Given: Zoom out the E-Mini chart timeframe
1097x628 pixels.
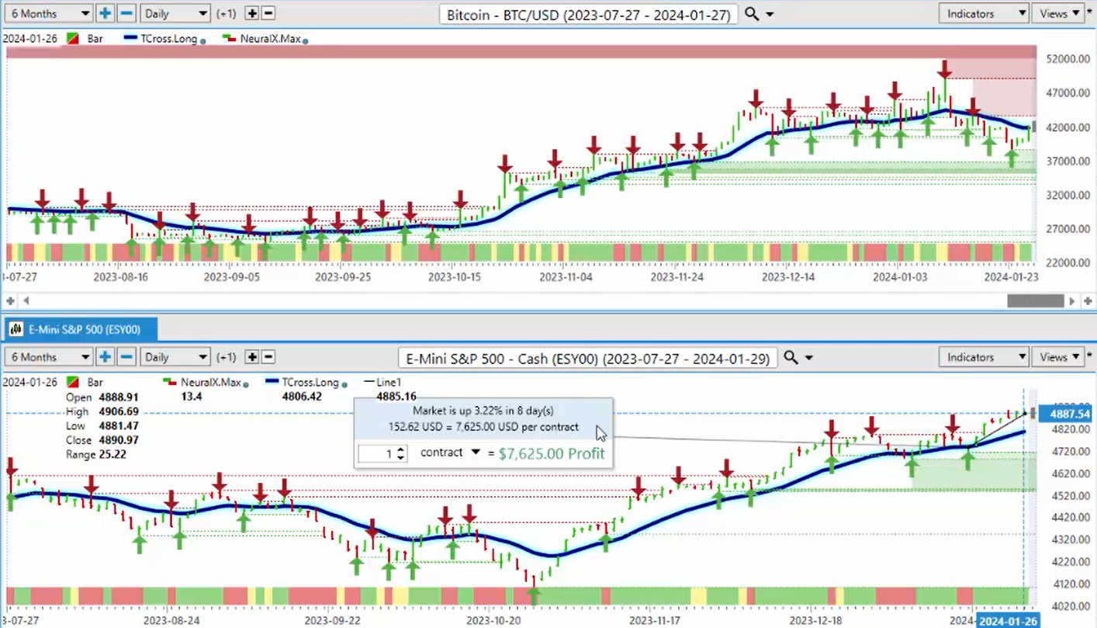Looking at the screenshot, I should [126, 357].
